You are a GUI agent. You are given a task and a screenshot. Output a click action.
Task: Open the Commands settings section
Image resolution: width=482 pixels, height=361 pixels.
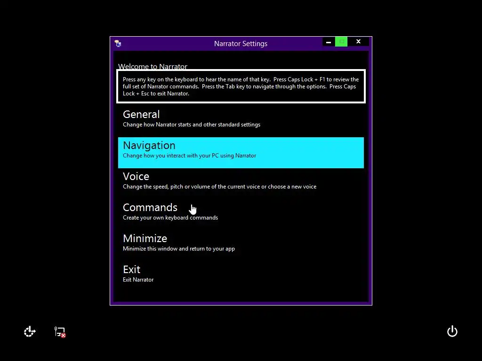coord(241,214)
